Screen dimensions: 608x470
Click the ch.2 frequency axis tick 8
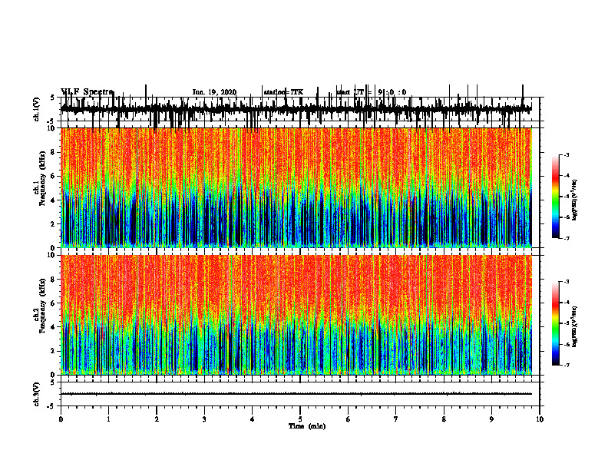tap(53, 280)
